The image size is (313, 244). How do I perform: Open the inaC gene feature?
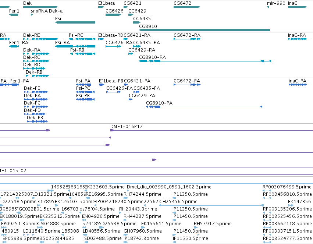[x=297, y=7]
